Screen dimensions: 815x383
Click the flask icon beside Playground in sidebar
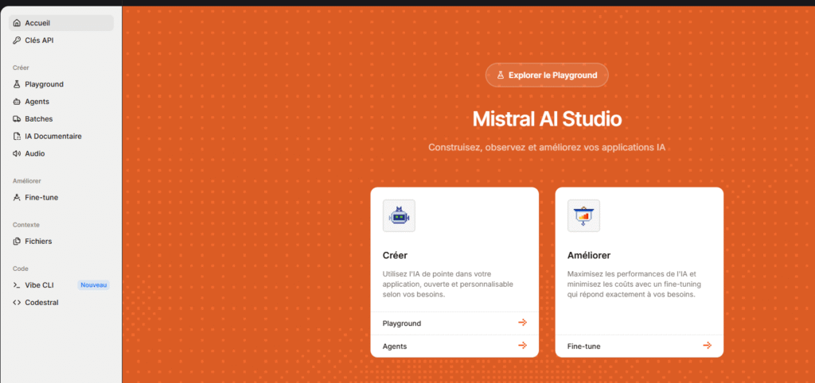(17, 84)
